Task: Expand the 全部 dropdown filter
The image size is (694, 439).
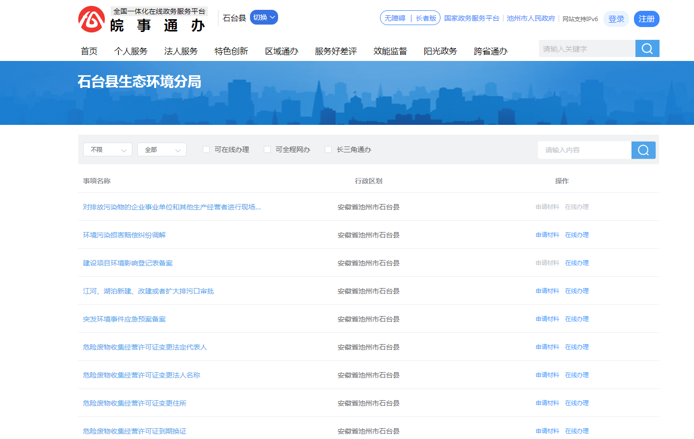Action: click(162, 149)
